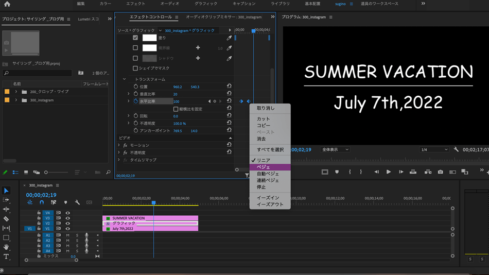Click the Home icon
This screenshot has height=275, width=489.
(x=7, y=4)
